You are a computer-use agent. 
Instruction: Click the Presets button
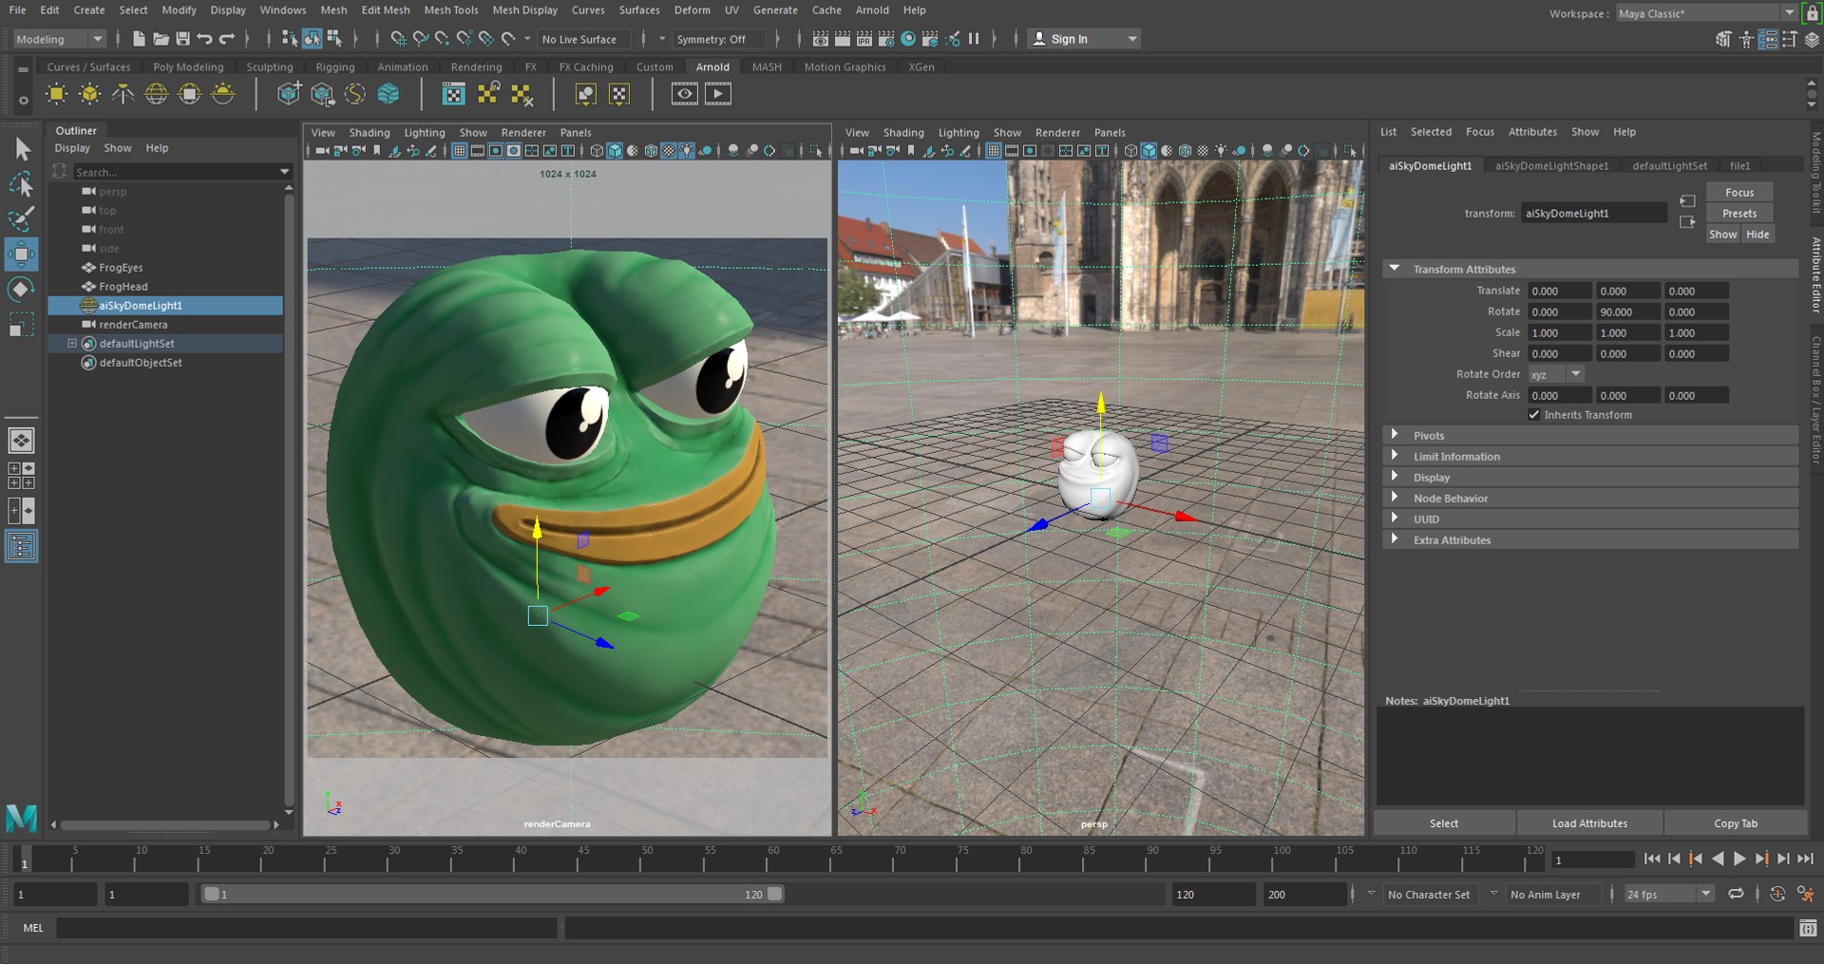[x=1738, y=213]
